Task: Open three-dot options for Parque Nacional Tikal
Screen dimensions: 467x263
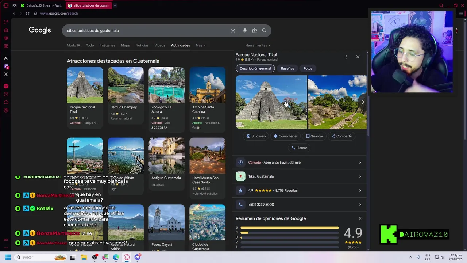Action: (x=346, y=57)
